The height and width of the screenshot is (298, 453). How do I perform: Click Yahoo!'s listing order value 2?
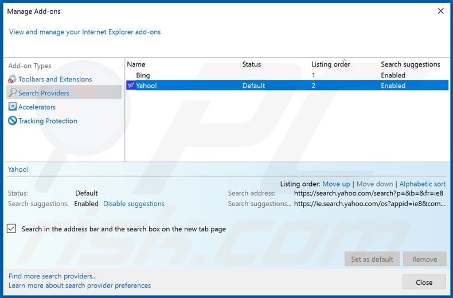[314, 86]
